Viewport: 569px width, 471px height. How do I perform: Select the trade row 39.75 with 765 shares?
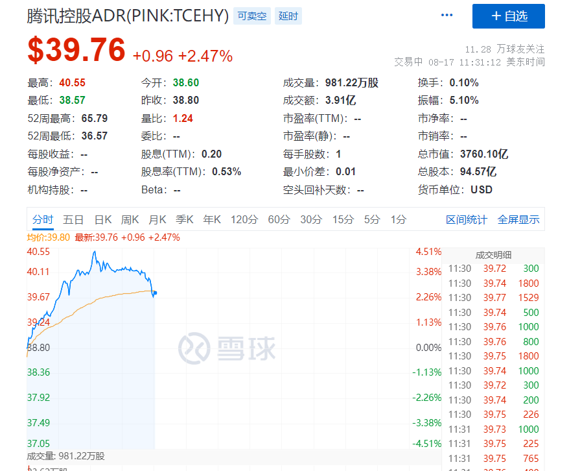pyautogui.click(x=493, y=459)
